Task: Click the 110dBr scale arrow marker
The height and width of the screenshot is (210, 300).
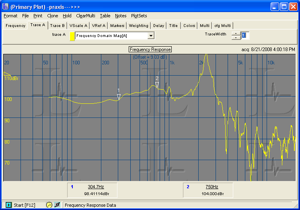Action: (7, 74)
